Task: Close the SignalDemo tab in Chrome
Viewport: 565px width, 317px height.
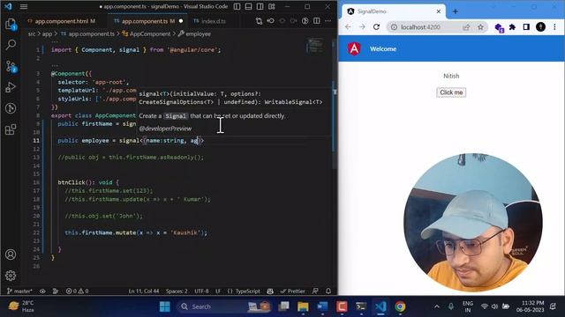Action: [x=439, y=11]
